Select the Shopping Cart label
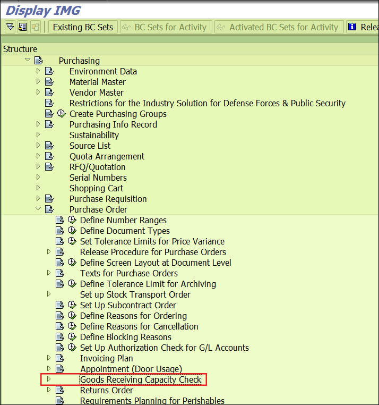This screenshot has height=405, width=379. click(96, 188)
